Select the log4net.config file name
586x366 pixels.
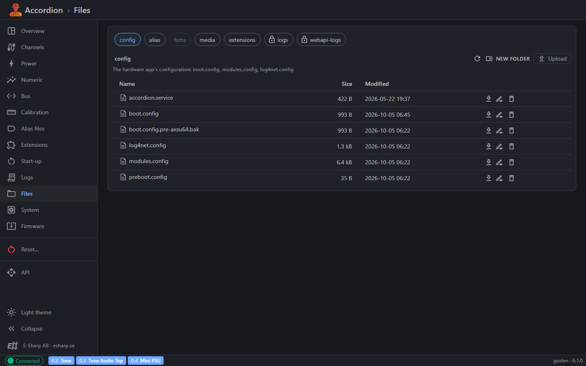147,145
